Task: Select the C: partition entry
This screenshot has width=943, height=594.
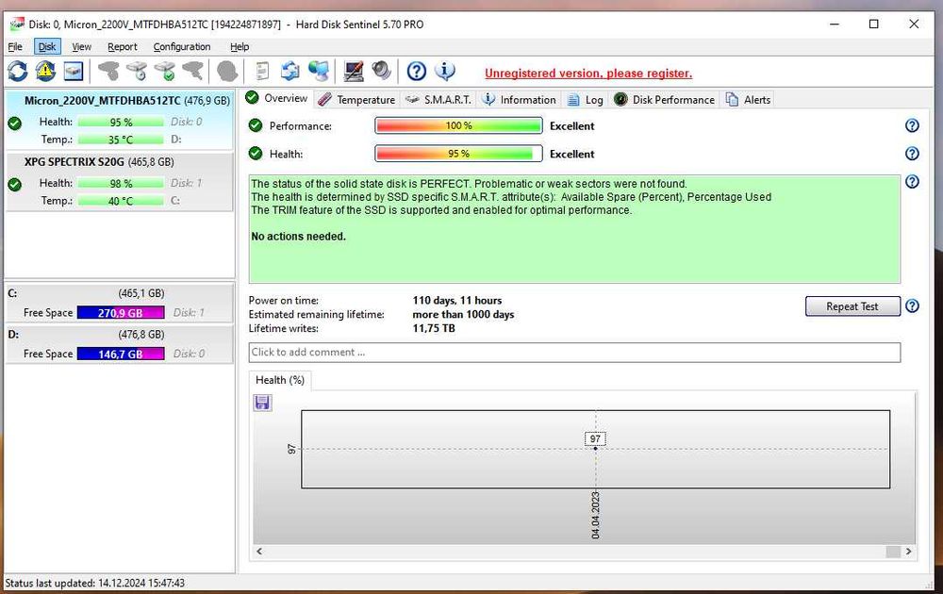Action: click(119, 303)
